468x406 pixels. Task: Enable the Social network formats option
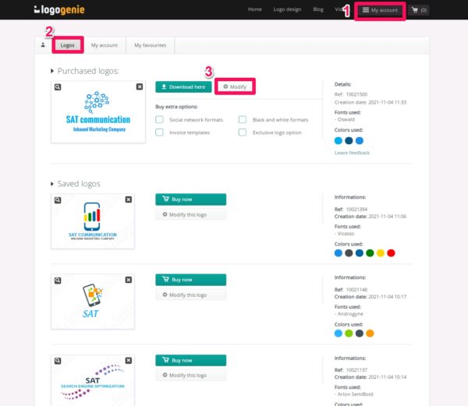[159, 120]
